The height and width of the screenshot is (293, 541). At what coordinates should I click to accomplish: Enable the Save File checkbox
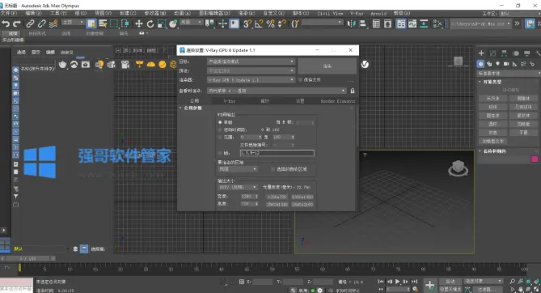pos(300,80)
